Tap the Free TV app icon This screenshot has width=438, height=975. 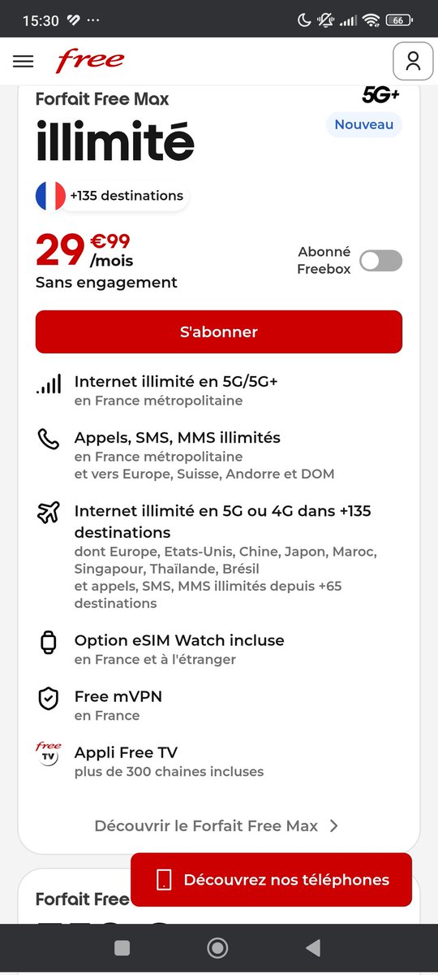pyautogui.click(x=49, y=754)
